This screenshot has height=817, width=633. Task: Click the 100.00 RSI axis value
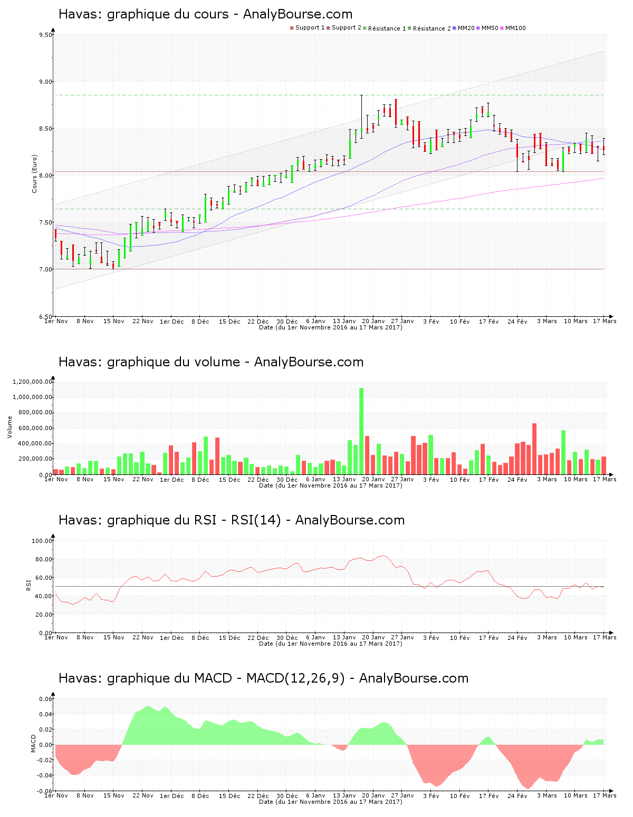pyautogui.click(x=42, y=541)
